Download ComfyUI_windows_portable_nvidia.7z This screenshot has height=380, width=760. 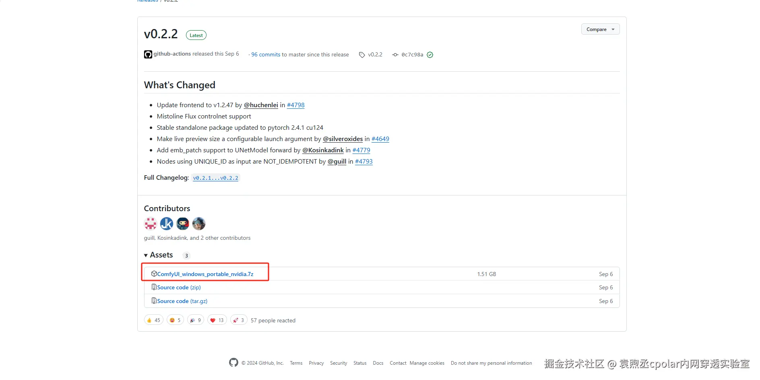pyautogui.click(x=205, y=274)
